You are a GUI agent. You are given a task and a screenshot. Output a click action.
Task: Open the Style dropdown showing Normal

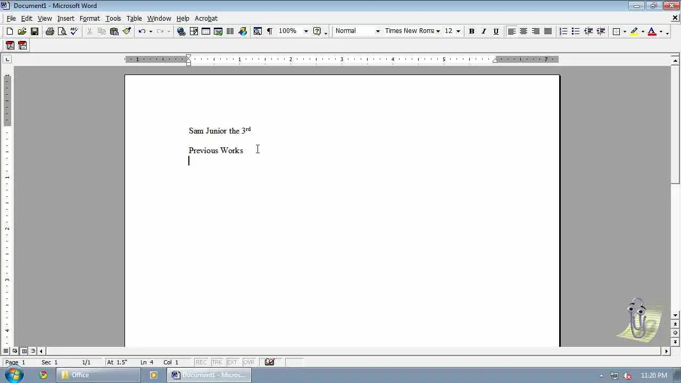click(x=378, y=31)
